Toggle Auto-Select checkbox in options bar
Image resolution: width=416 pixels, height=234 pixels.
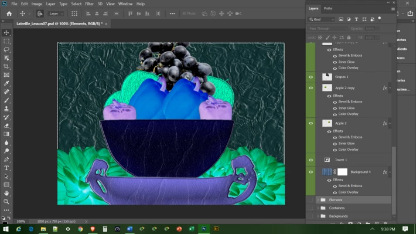[39, 13]
